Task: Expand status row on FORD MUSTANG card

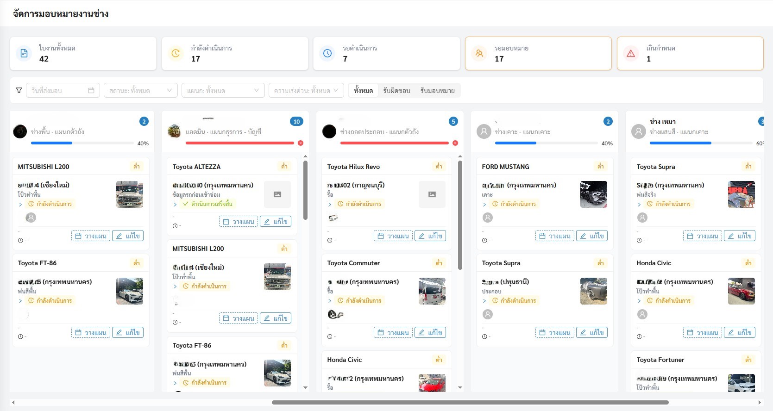Action: pyautogui.click(x=484, y=204)
